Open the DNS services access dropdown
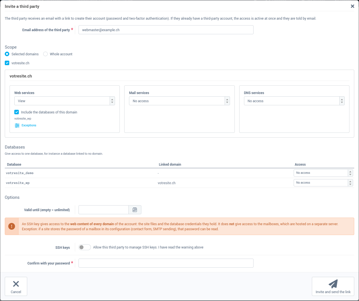The image size is (359, 301). coord(294,101)
